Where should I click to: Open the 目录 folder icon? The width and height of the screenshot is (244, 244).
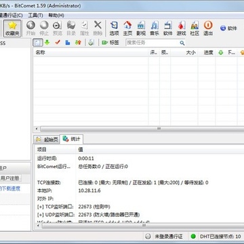[x=71, y=28]
